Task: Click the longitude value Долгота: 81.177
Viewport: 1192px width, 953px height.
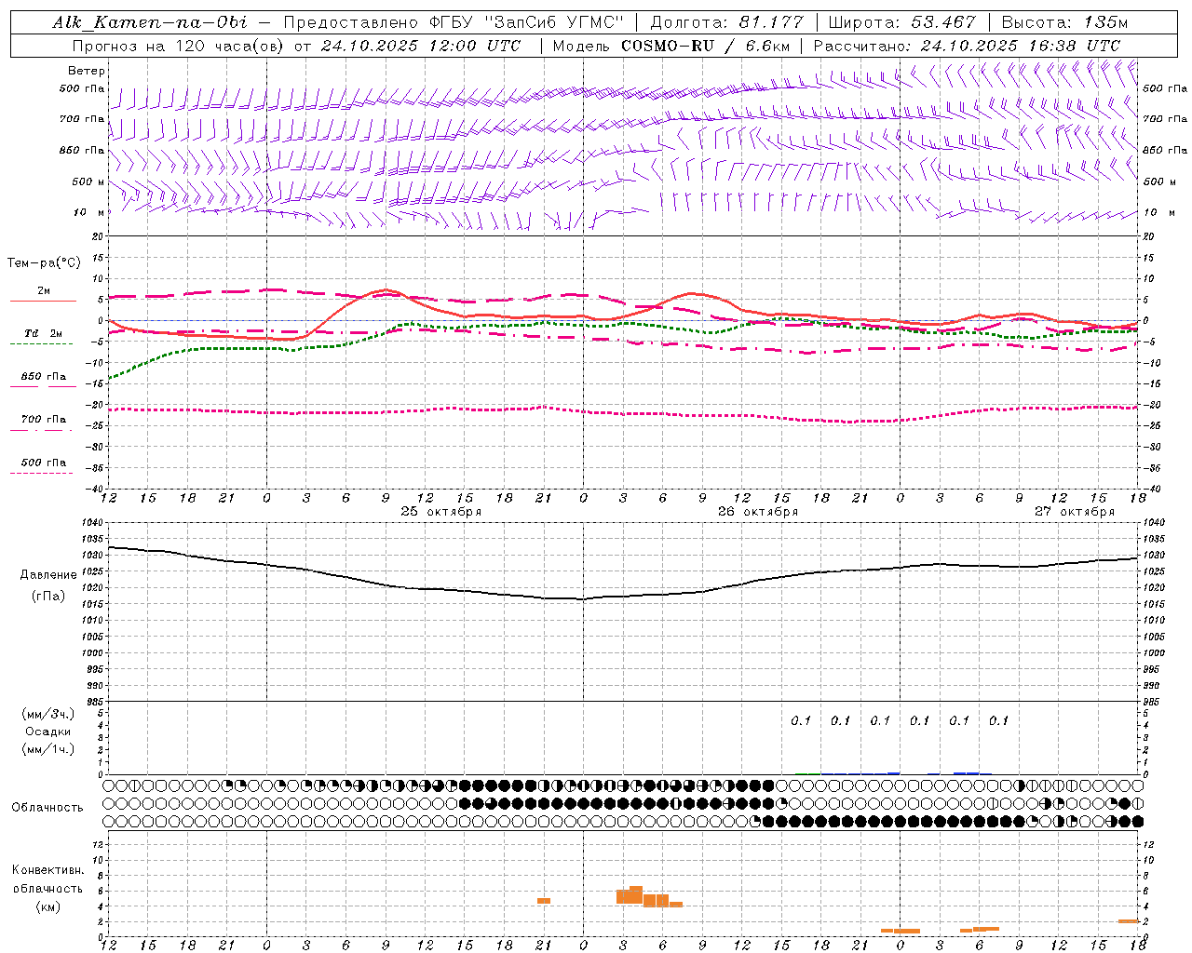Action: pos(726,22)
